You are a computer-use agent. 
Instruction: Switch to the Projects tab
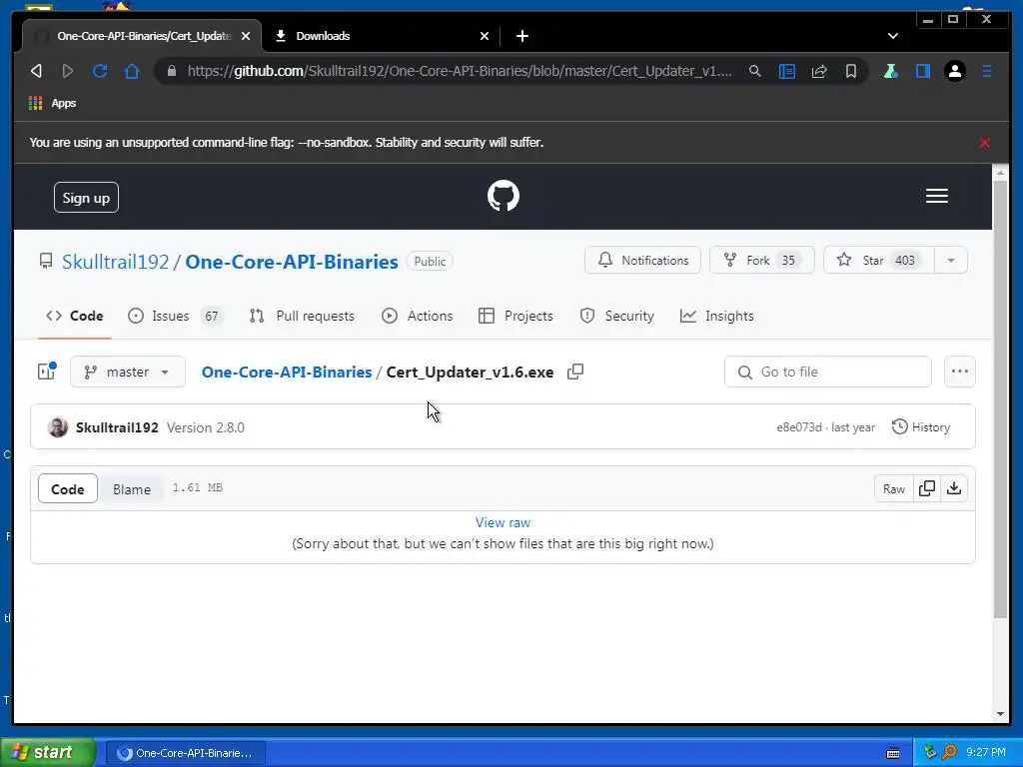tap(515, 316)
